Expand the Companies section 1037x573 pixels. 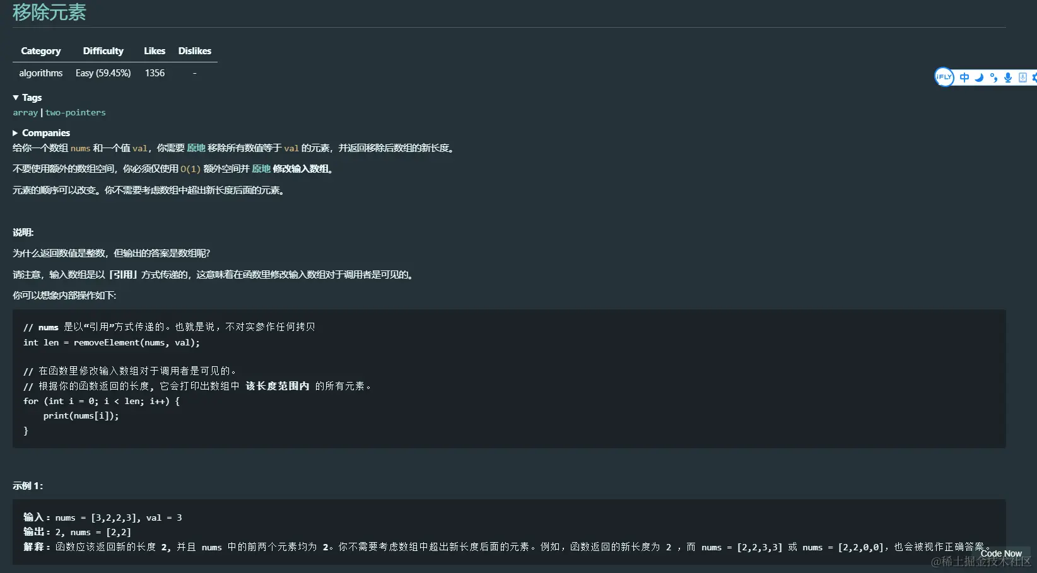click(41, 133)
